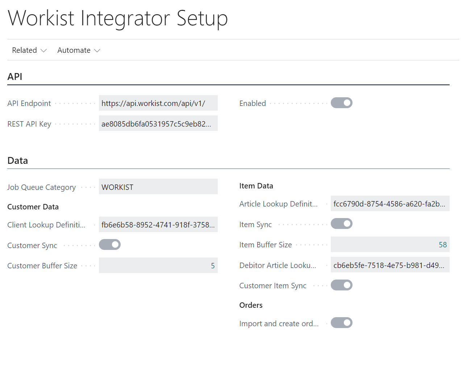Toggle the Item Sync switch
This screenshot has height=383, width=463.
click(341, 224)
